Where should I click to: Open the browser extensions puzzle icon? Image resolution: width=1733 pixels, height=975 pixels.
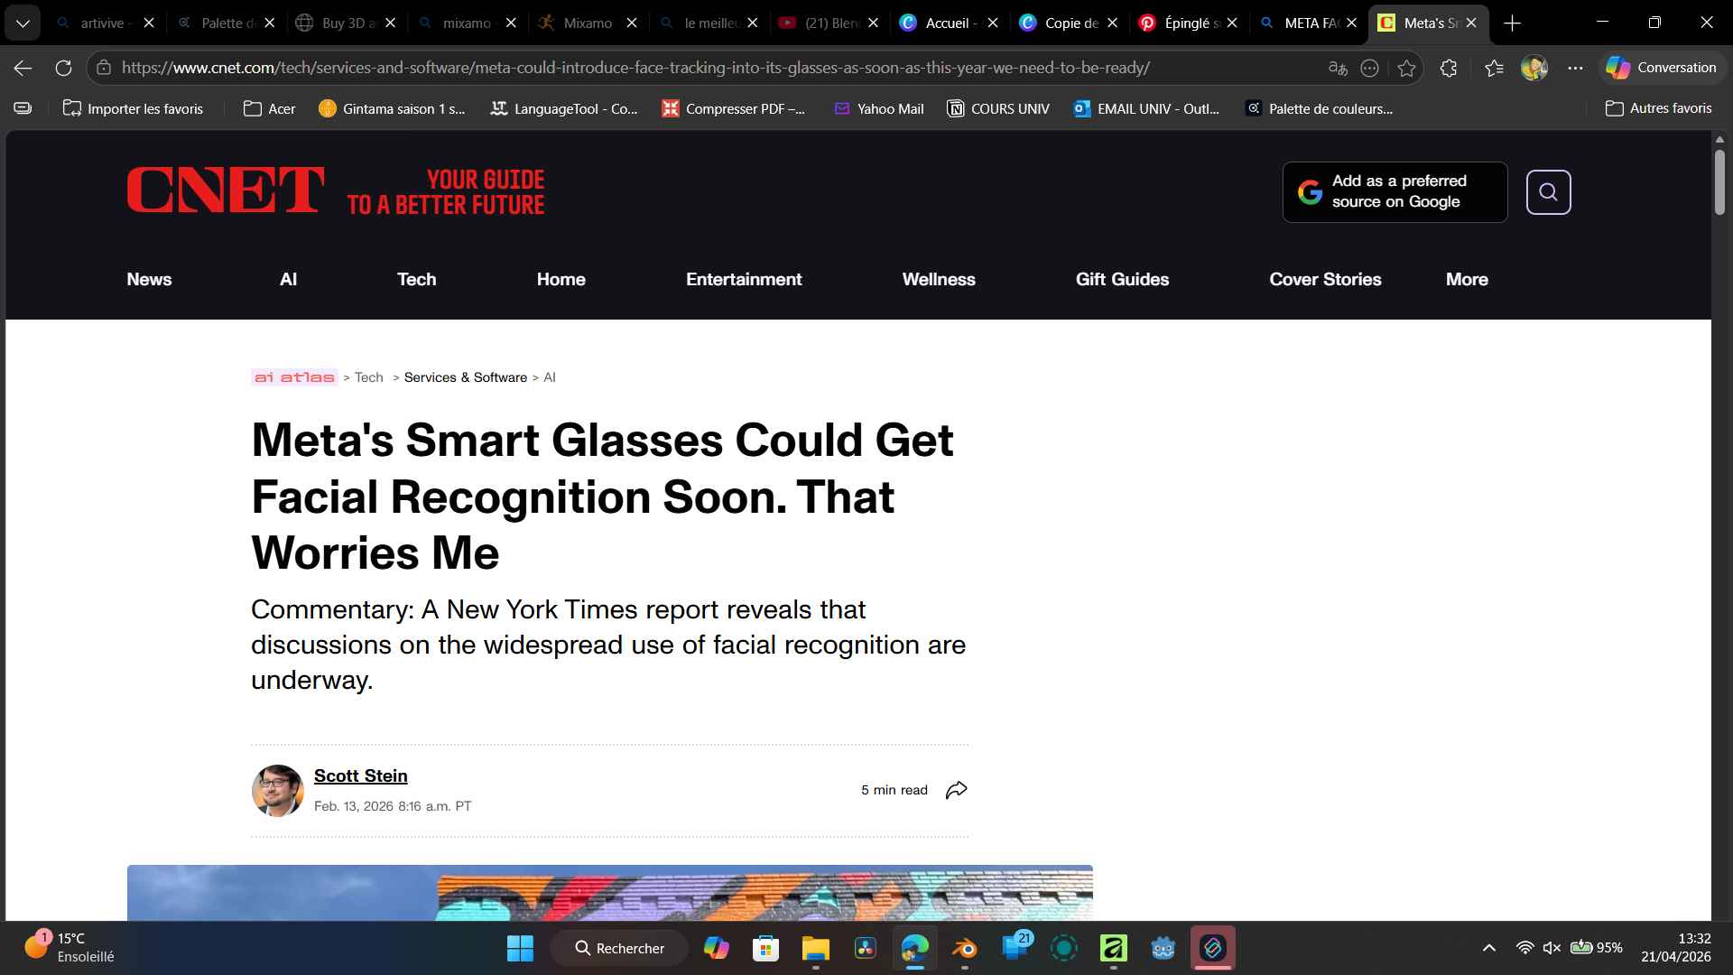coord(1449,68)
